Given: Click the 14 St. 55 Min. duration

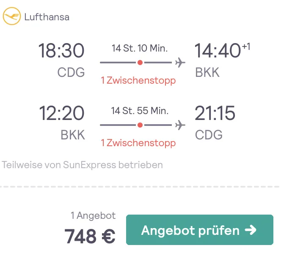Looking at the screenshot, I should click(x=140, y=111).
